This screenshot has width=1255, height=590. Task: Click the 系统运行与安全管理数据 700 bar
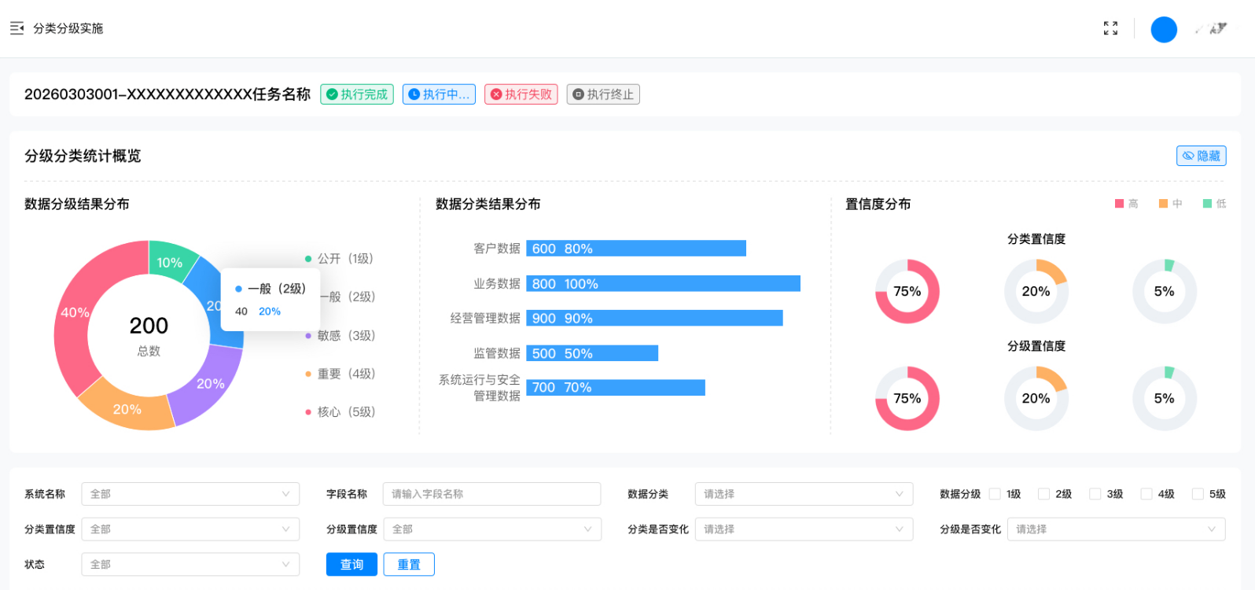click(x=616, y=387)
